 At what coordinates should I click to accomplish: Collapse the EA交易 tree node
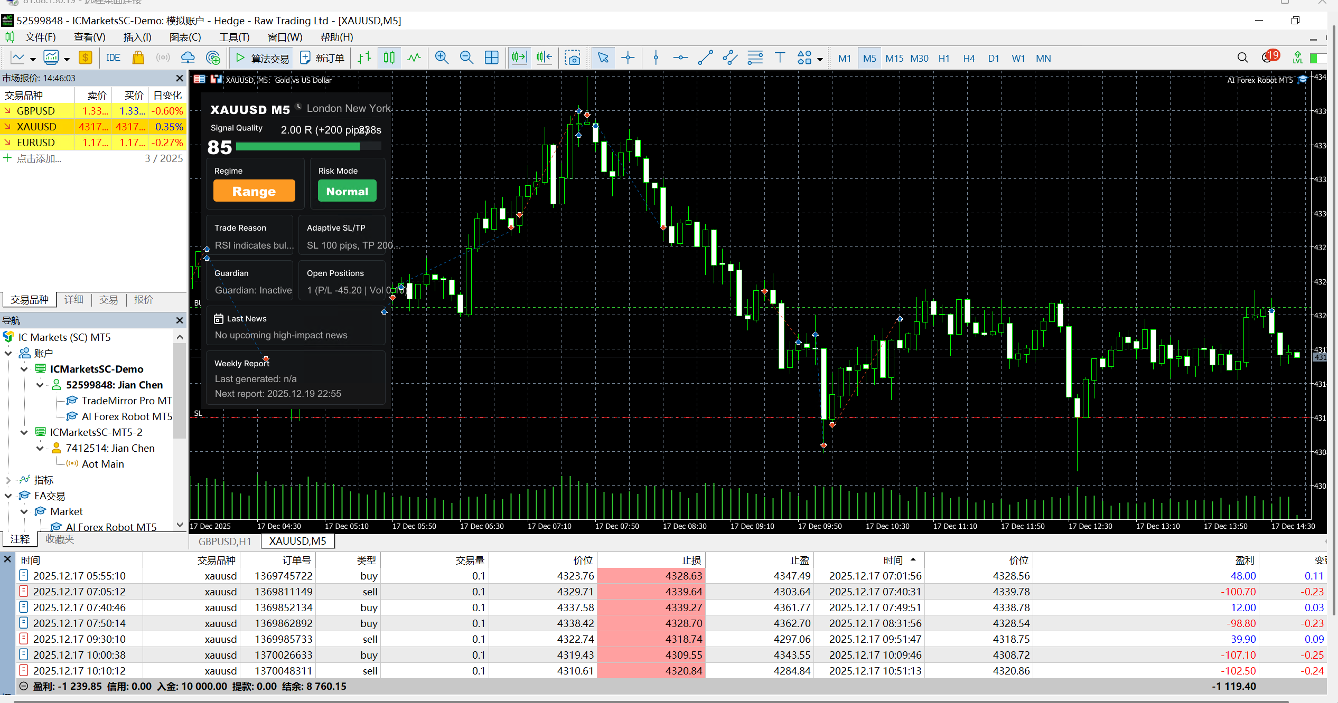[8, 496]
